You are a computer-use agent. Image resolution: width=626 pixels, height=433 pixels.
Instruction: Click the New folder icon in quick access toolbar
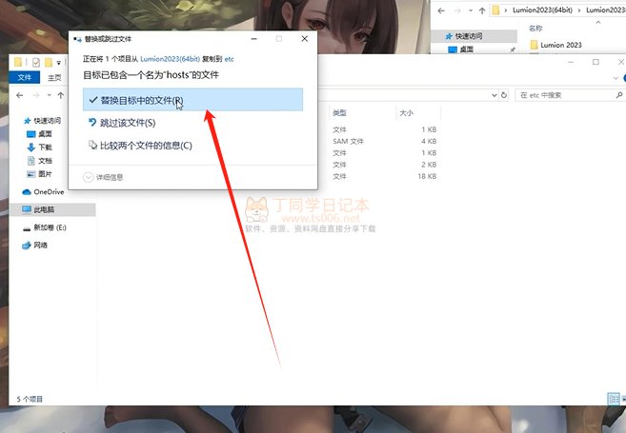49,62
